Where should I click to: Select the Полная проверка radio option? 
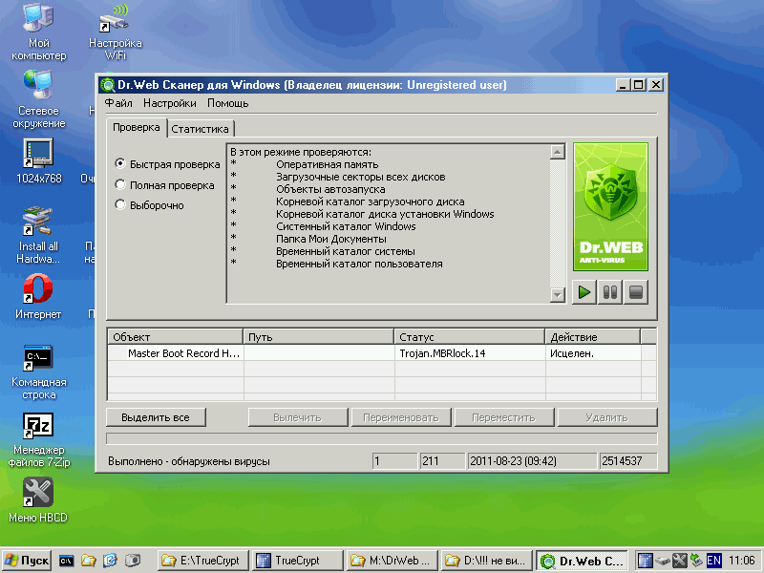pos(164,185)
